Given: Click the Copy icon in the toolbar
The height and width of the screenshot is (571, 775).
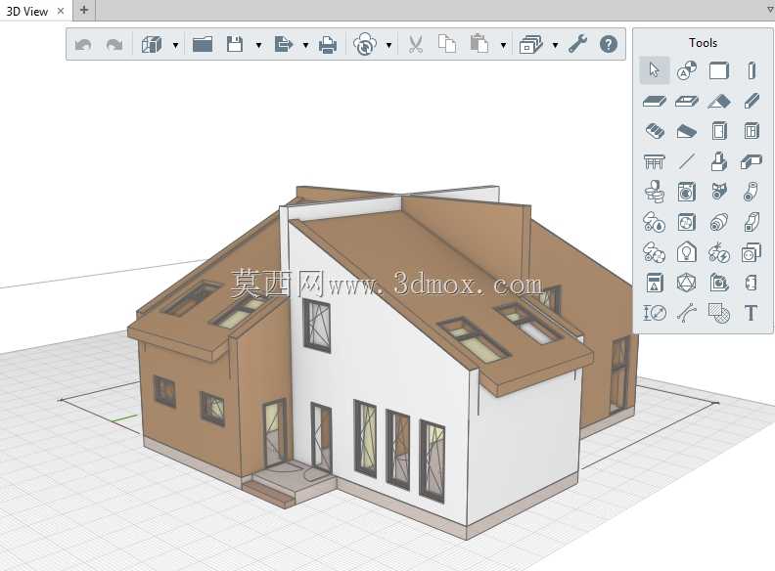Looking at the screenshot, I should pyautogui.click(x=447, y=44).
